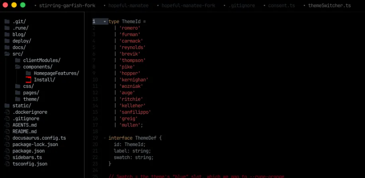The image size is (365, 178).
Task: Expand the static/ folder label
Action: click(x=22, y=105)
